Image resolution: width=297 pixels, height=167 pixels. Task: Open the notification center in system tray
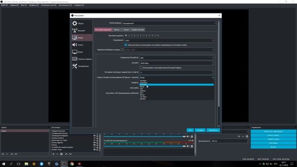tap(292, 164)
